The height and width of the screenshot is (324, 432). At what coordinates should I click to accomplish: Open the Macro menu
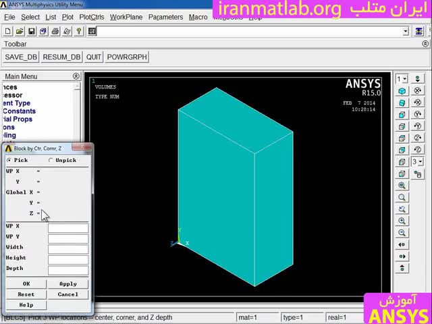[x=198, y=17]
